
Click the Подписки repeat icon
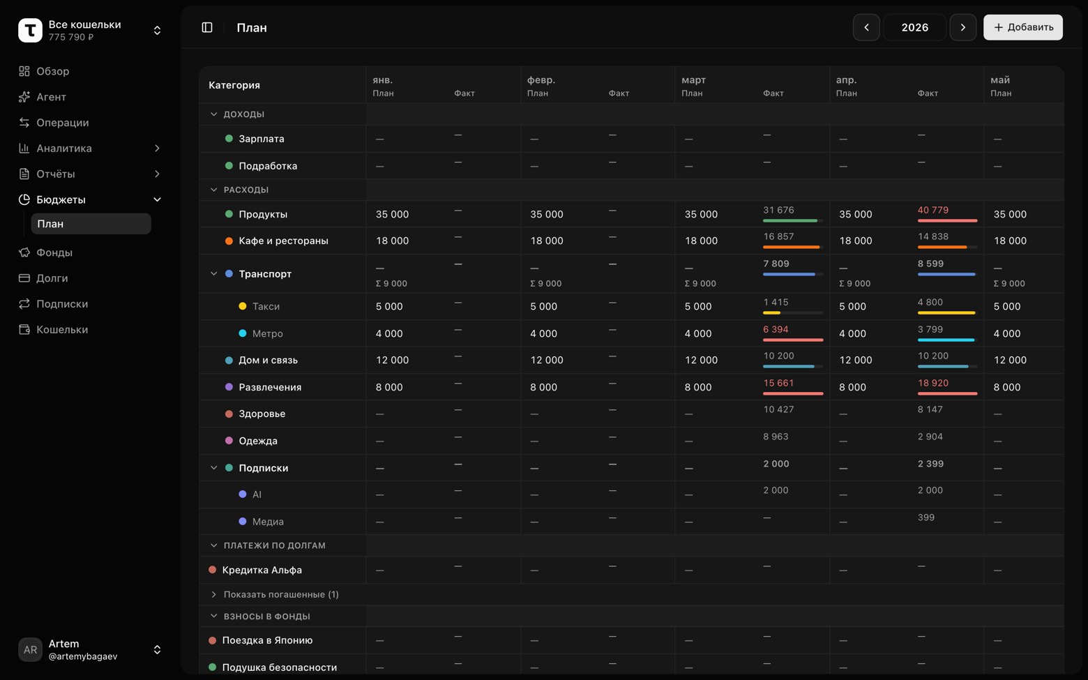coord(24,304)
